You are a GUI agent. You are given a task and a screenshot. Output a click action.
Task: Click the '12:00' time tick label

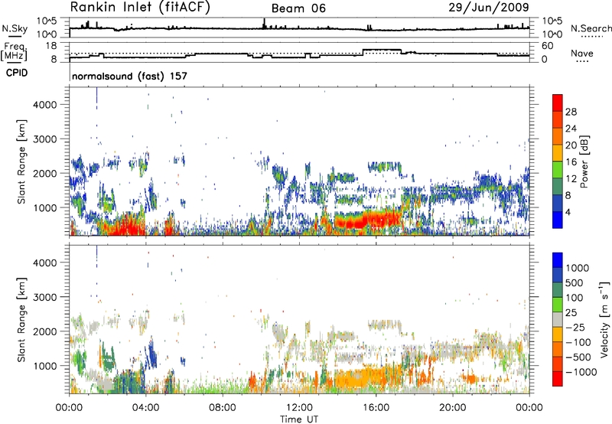[x=299, y=408]
